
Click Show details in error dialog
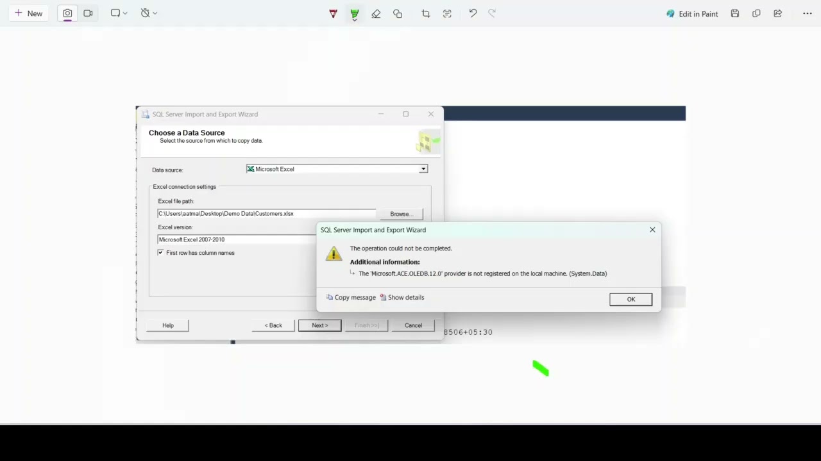pos(402,298)
